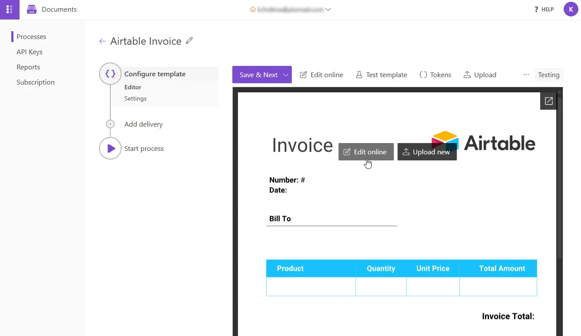The height and width of the screenshot is (336, 581).
Task: Click Invoice heading in template
Action: 303,145
